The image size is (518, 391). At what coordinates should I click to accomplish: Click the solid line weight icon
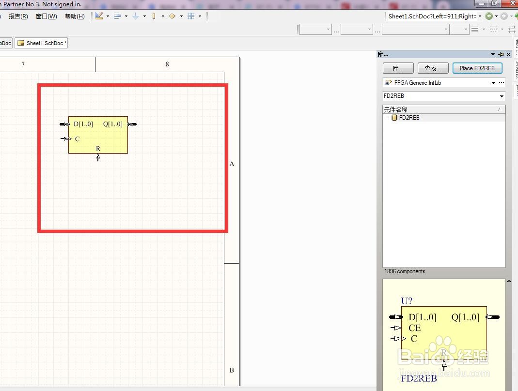point(475,30)
